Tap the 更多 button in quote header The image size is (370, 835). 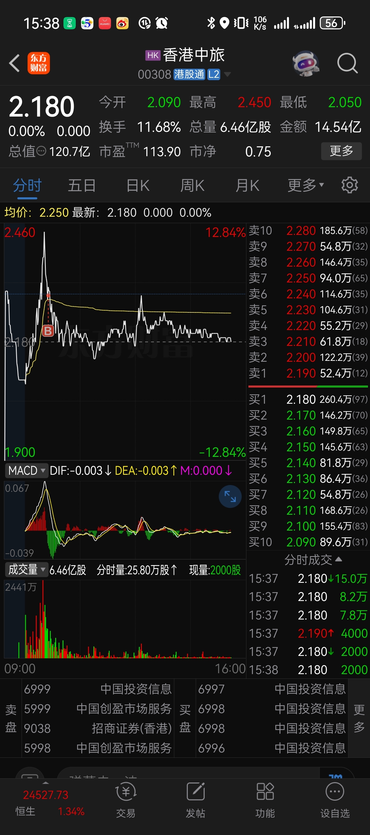pyautogui.click(x=342, y=151)
